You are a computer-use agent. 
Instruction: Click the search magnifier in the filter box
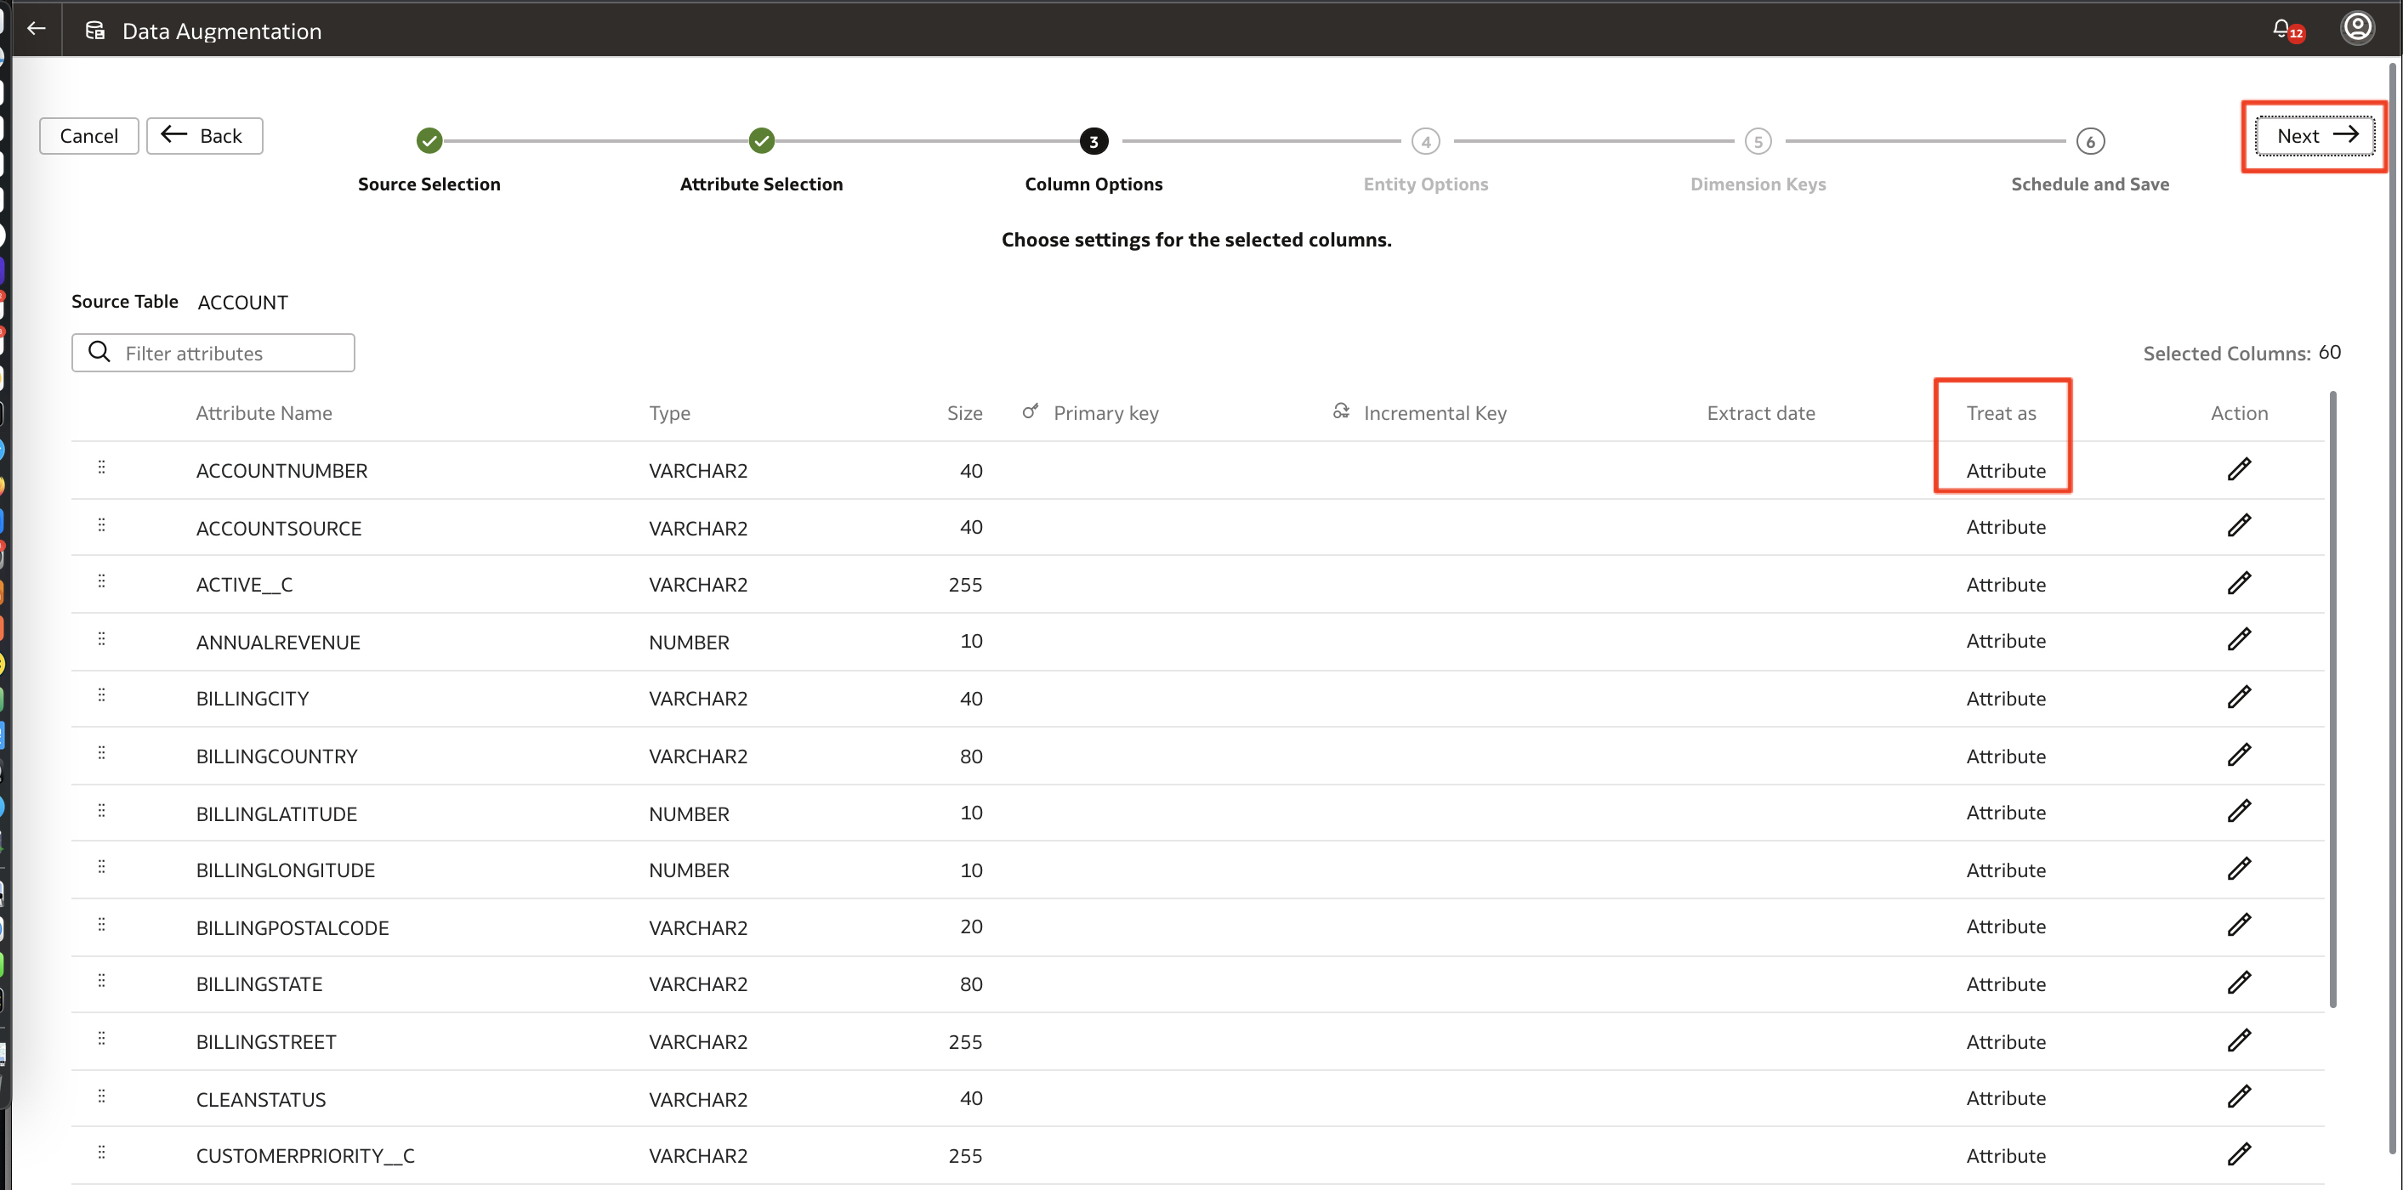tap(99, 352)
